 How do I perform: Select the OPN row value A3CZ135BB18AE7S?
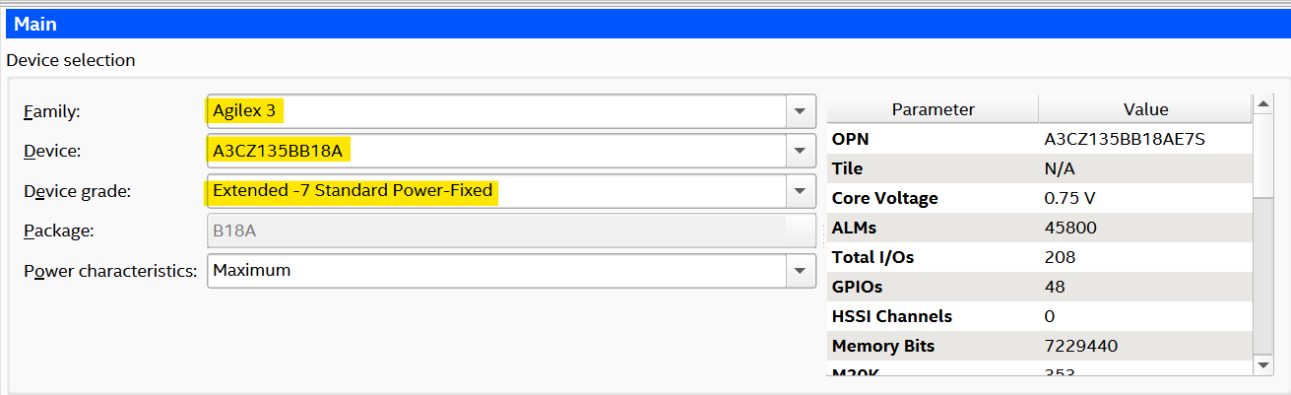click(1125, 139)
